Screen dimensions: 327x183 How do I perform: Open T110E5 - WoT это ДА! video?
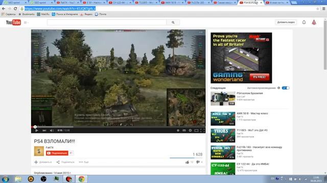click(x=252, y=130)
